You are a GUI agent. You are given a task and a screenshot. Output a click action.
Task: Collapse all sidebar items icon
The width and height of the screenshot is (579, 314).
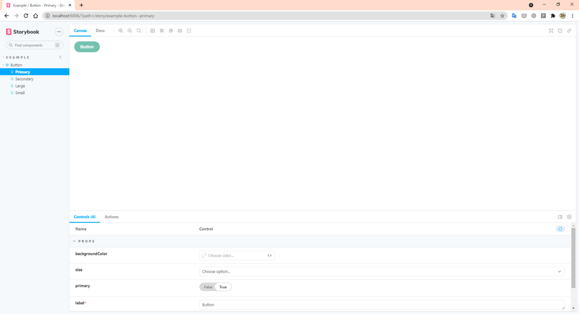tap(60, 57)
